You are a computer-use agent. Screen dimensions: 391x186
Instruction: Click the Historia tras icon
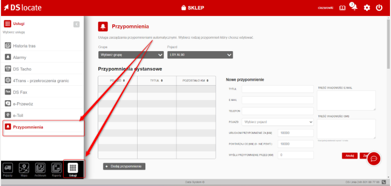pos(8,45)
